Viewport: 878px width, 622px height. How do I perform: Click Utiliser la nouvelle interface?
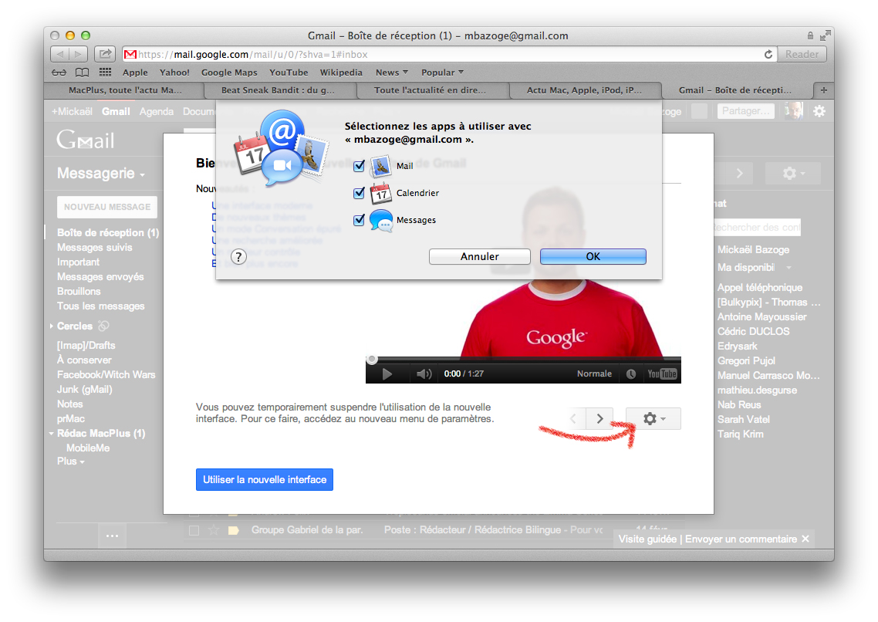[265, 480]
